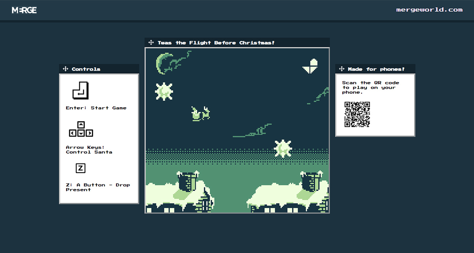Click the present icon in game's top-right corner
The image size is (474, 253).
pyautogui.click(x=310, y=66)
